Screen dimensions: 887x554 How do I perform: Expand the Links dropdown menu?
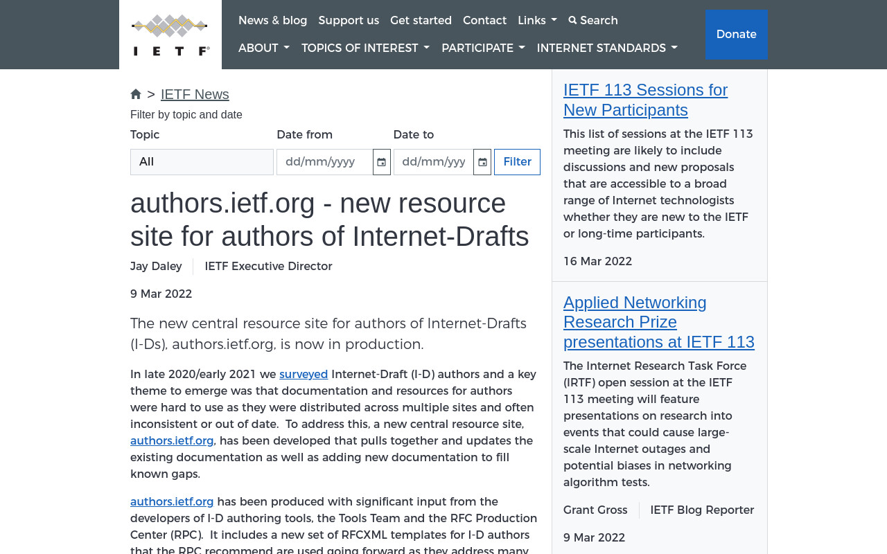(x=537, y=21)
